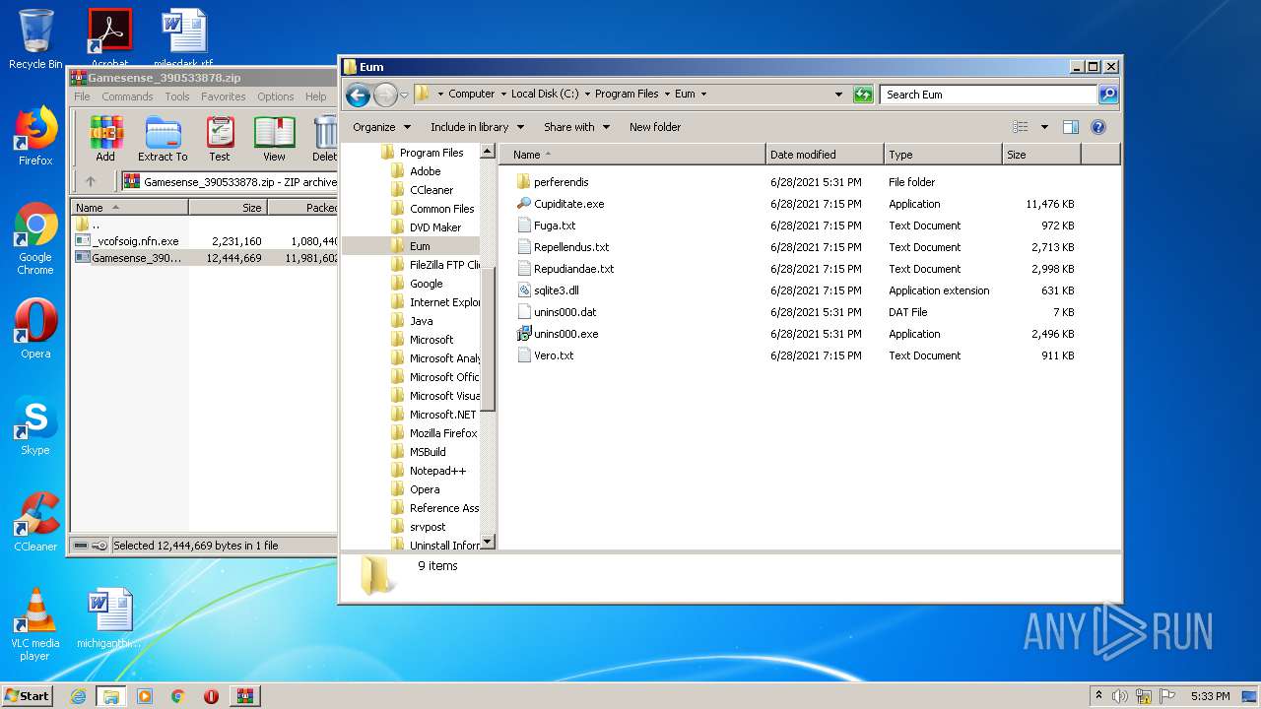Image resolution: width=1261 pixels, height=709 pixels.
Task: Open Opera desktop shortcut
Action: (x=35, y=329)
